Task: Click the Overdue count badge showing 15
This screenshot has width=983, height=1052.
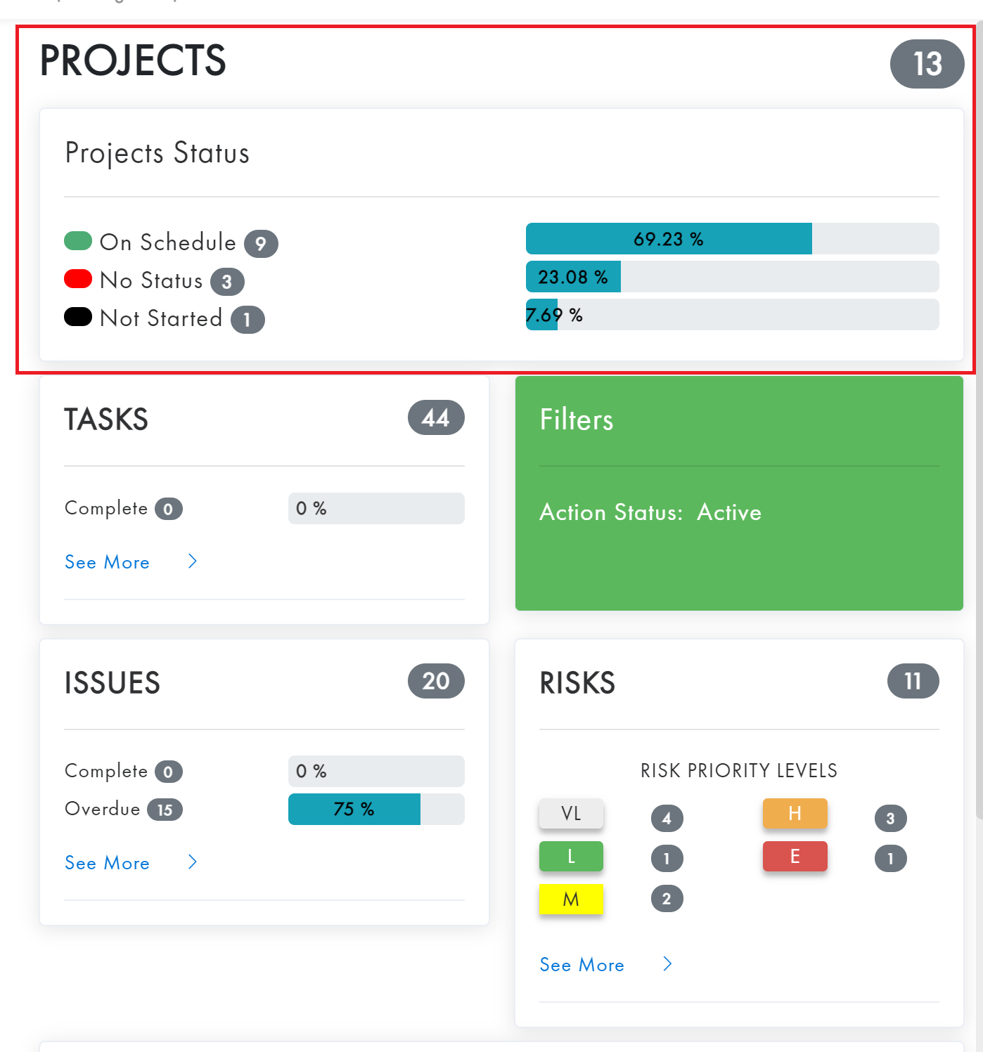Action: coord(166,810)
